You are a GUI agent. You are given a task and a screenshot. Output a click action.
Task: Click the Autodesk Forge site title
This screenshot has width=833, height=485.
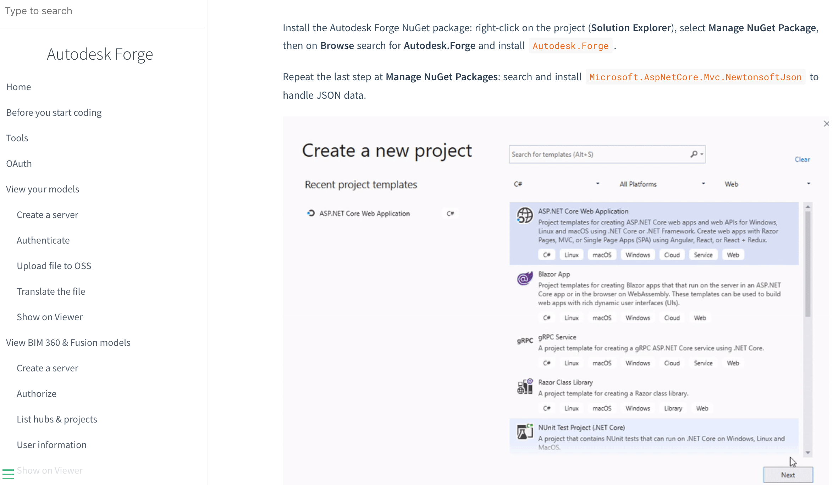click(100, 54)
